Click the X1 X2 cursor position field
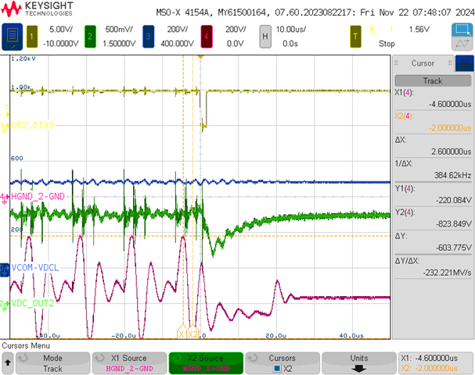This screenshot has width=475, height=375. [436, 363]
